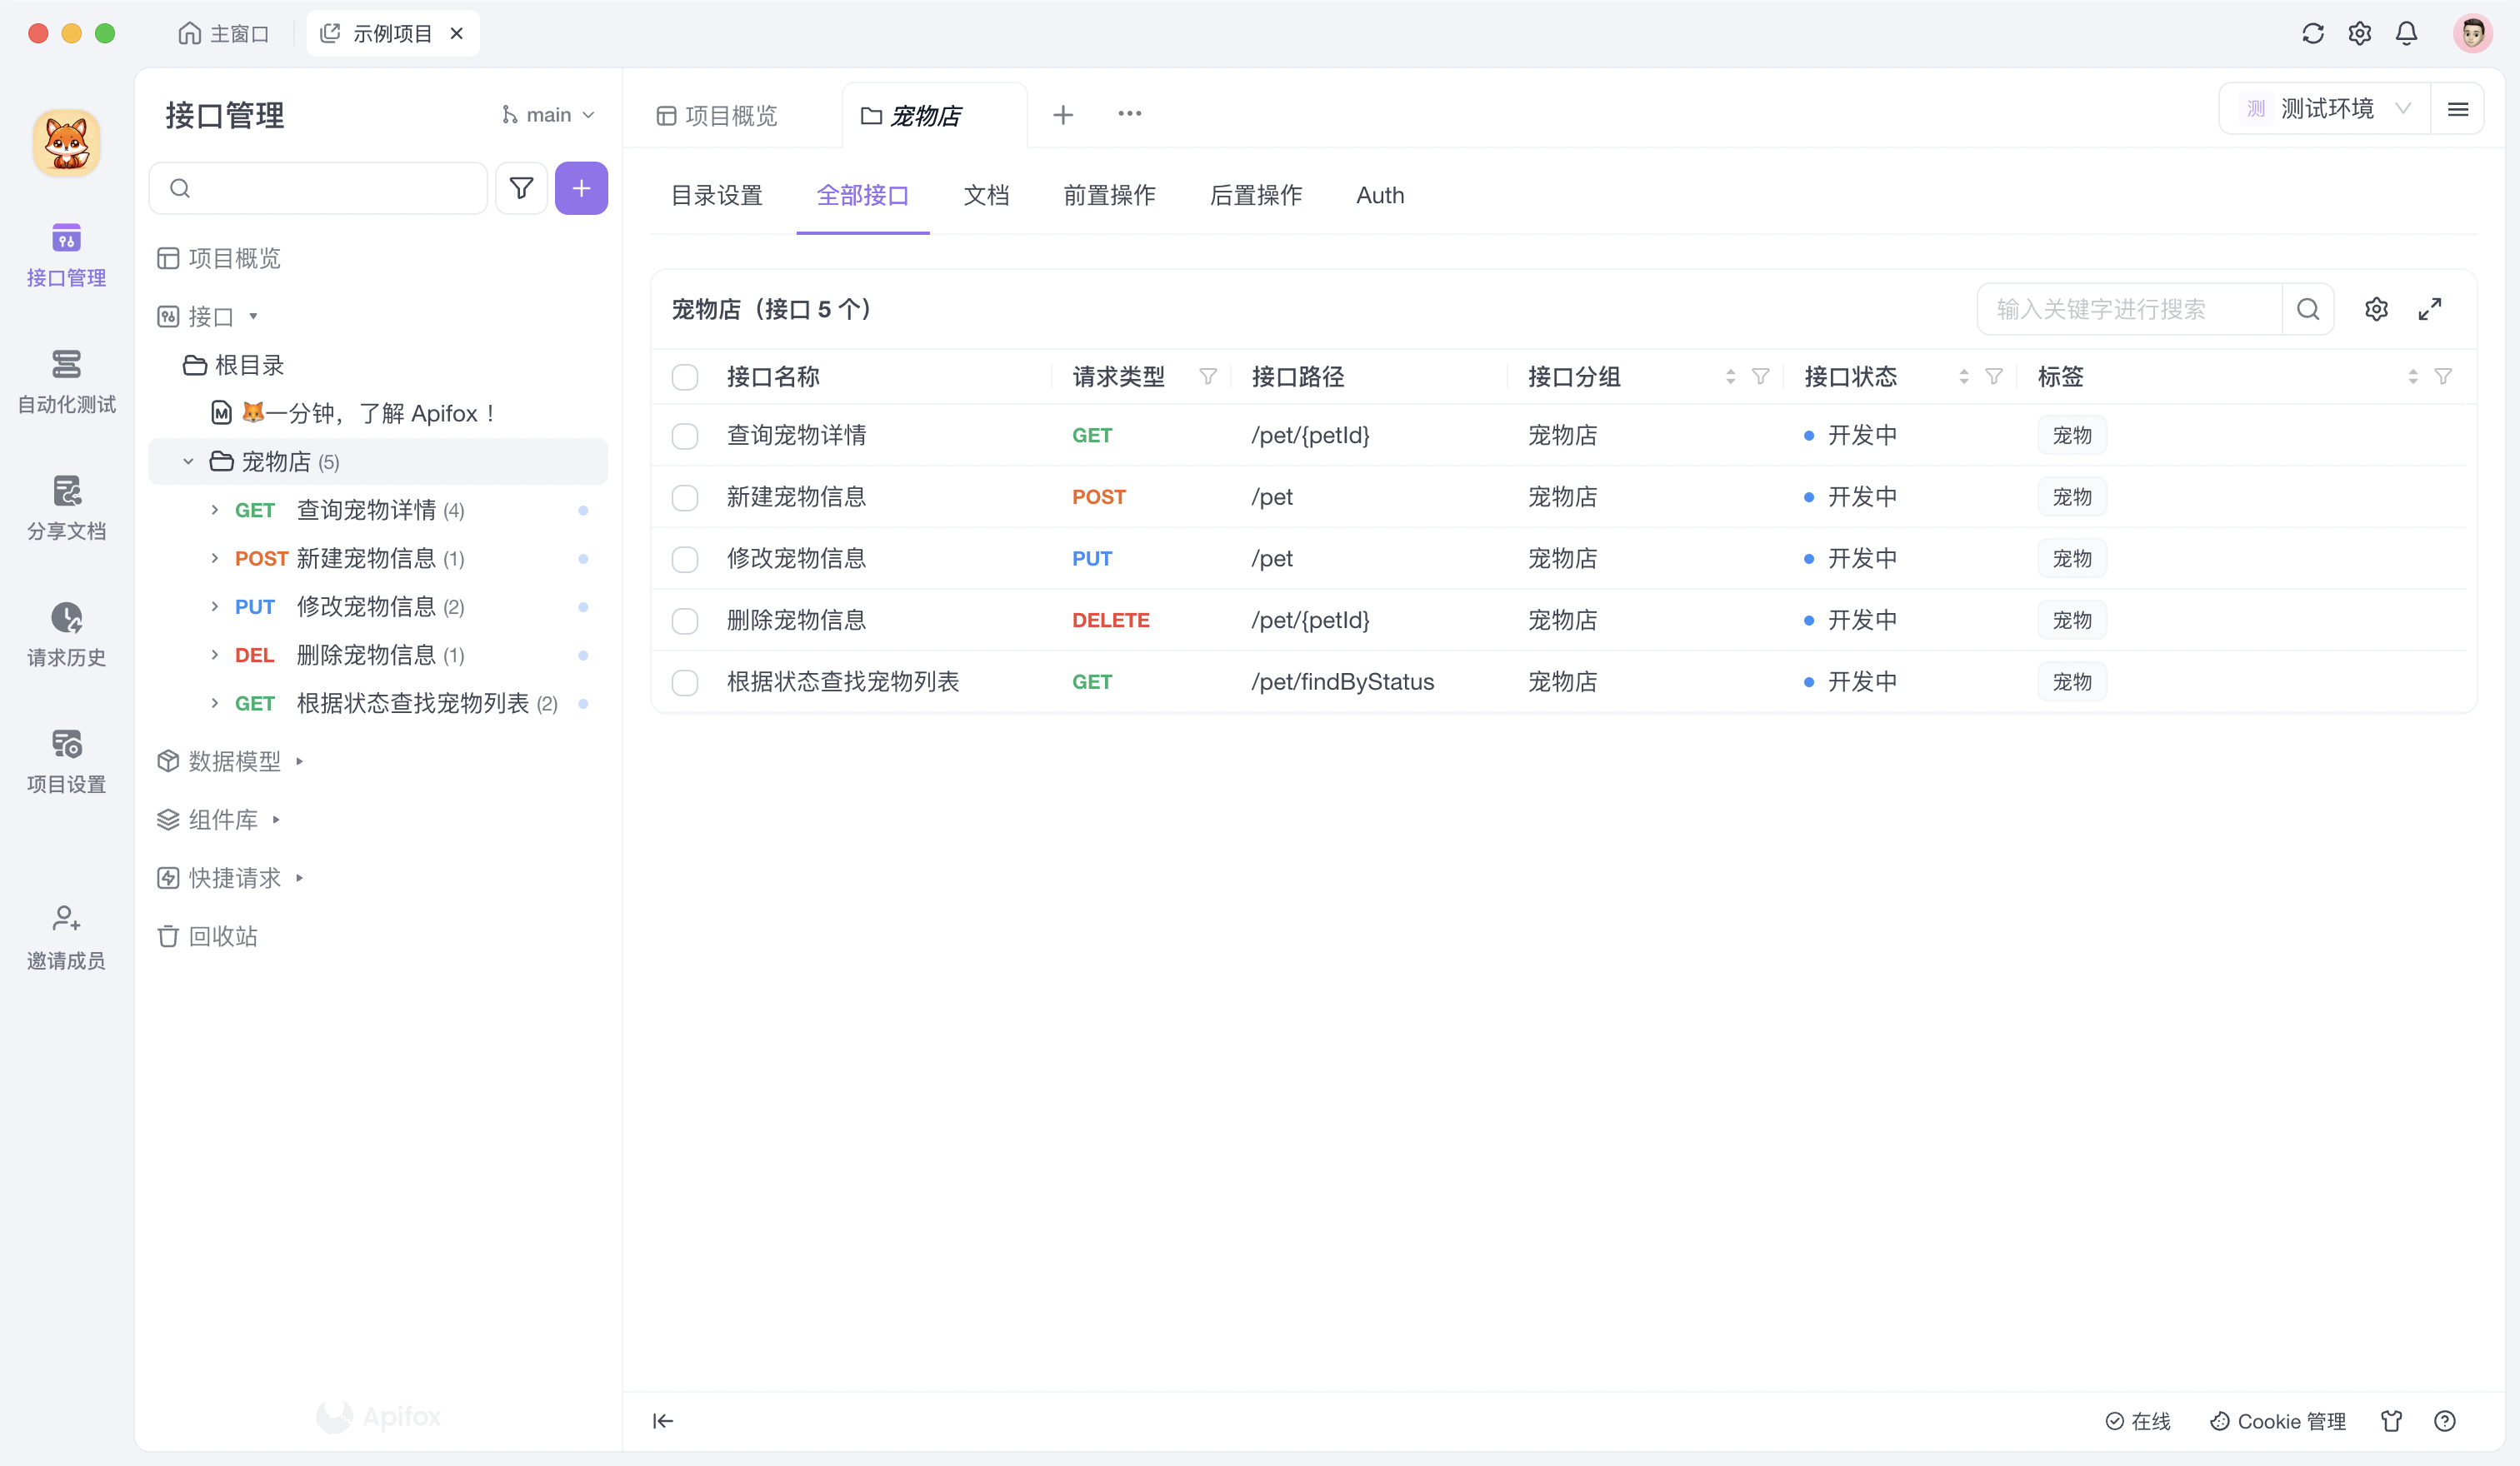Screen dimensions: 2520x1466
Task: Switch to the 文档 tab
Action: coord(986,196)
